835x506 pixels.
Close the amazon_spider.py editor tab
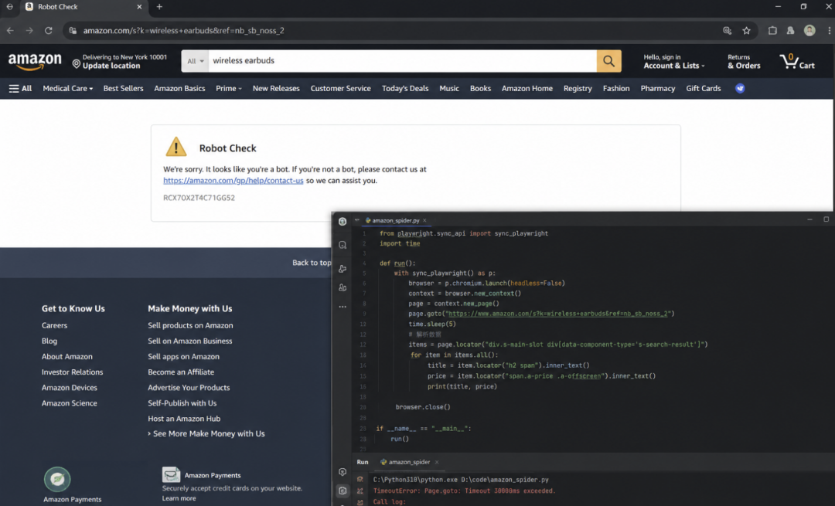point(424,220)
